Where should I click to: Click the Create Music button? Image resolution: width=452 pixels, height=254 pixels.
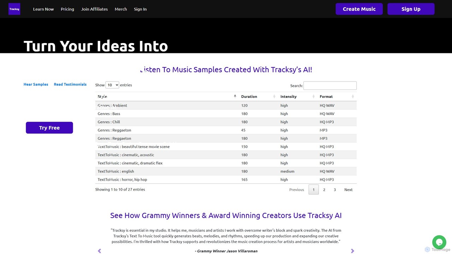click(x=359, y=9)
